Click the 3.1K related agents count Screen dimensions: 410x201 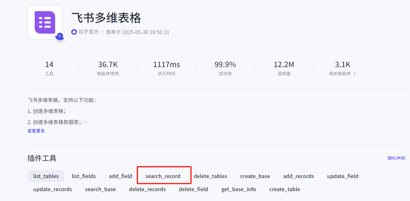[x=342, y=65]
